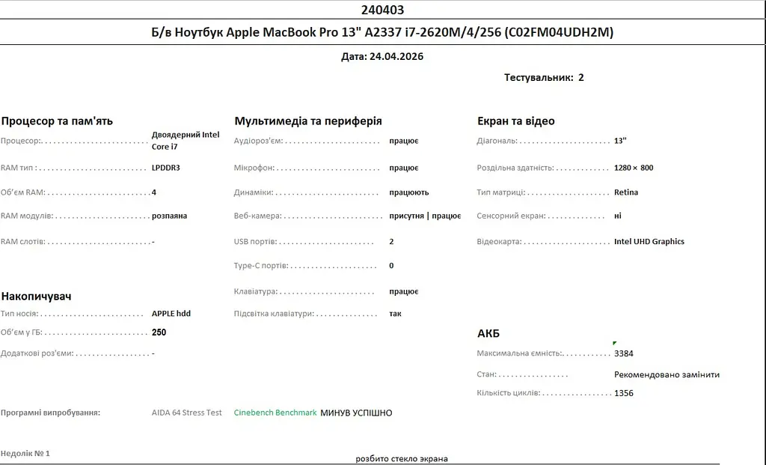Select the 'Діагональ:' label
Screen dimensions: 766x465
[x=497, y=141]
